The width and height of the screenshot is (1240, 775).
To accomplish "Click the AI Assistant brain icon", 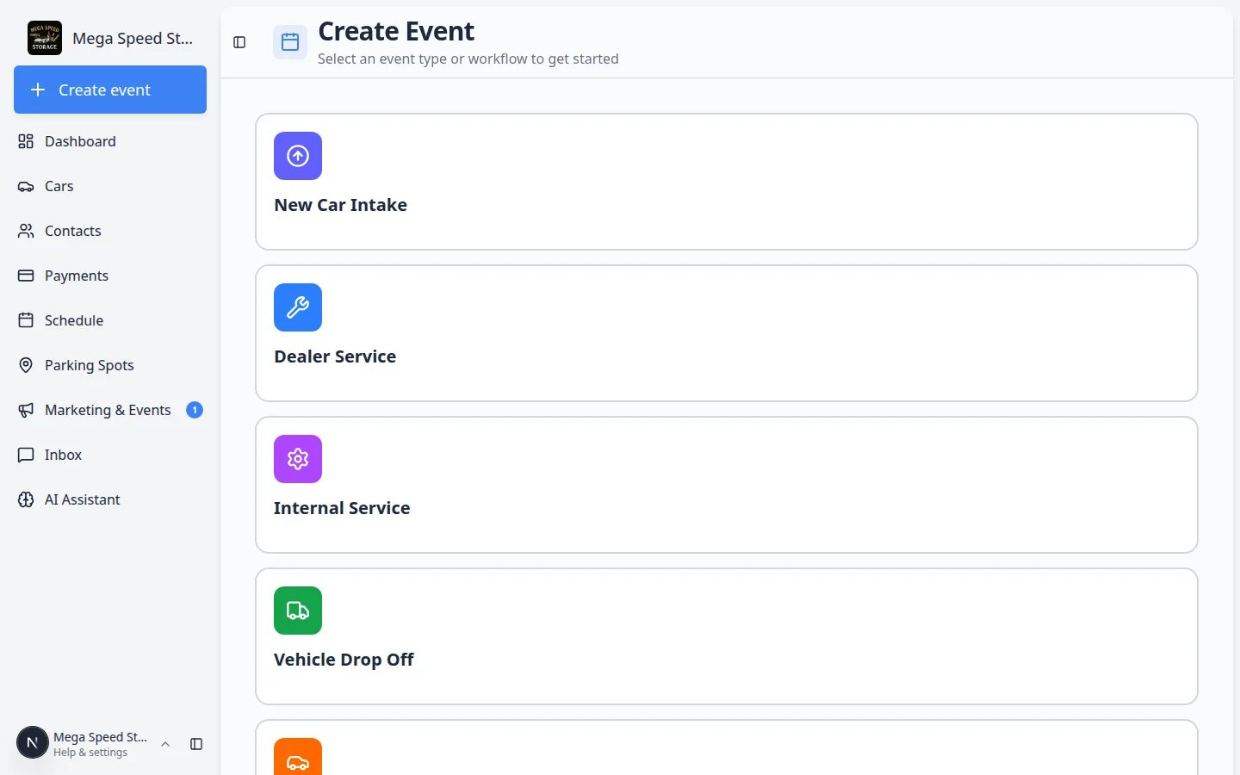I will (x=26, y=499).
